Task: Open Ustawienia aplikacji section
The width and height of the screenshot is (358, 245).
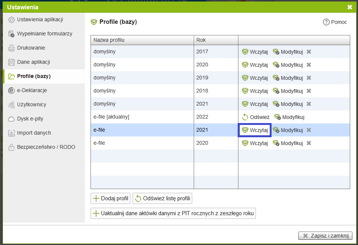Action: point(40,19)
